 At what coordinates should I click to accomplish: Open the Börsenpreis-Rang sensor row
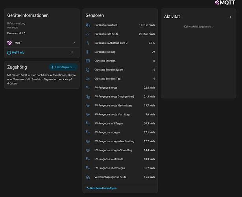pos(120,52)
